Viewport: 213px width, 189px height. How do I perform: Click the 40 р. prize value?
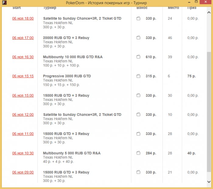pos(191,153)
